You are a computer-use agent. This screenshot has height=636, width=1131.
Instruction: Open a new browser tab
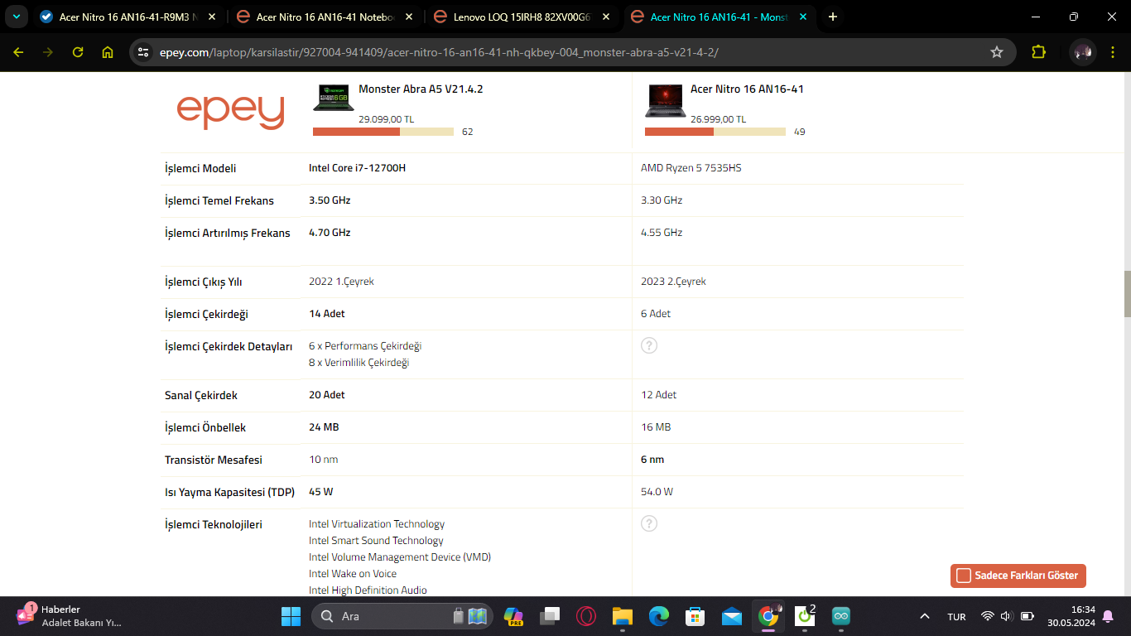(833, 17)
